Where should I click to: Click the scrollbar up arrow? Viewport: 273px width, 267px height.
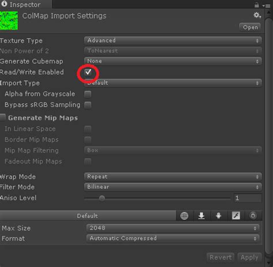click(x=268, y=13)
